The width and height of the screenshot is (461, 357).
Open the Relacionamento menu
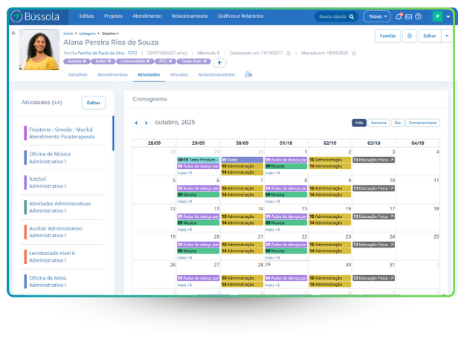(x=190, y=16)
